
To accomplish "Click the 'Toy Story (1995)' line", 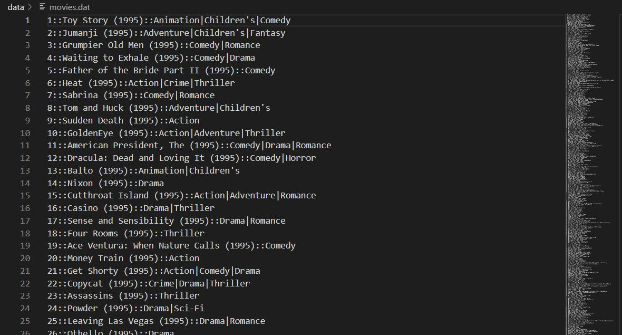I will click(169, 20).
